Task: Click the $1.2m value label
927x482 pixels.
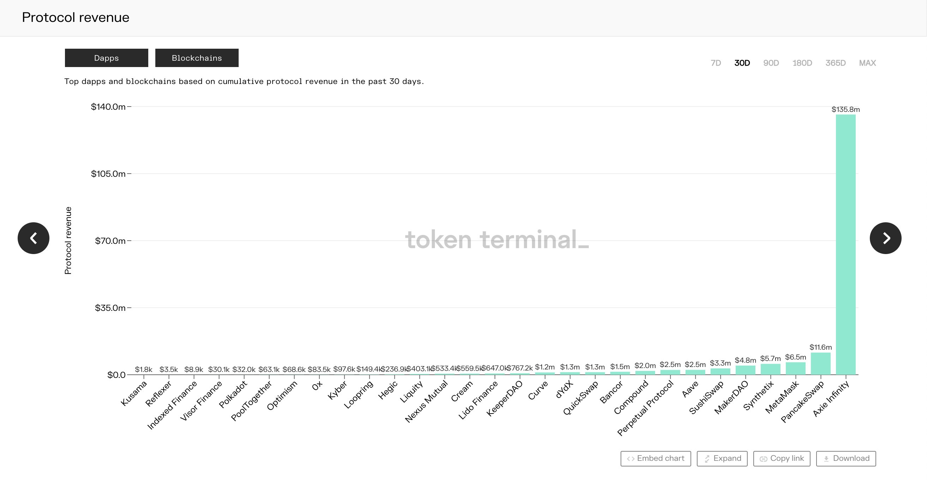Action: click(x=545, y=367)
